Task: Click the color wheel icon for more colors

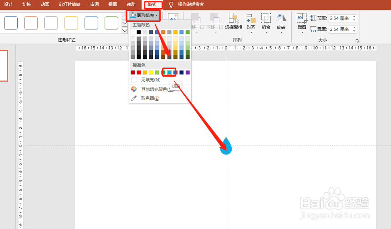Action: click(x=134, y=89)
